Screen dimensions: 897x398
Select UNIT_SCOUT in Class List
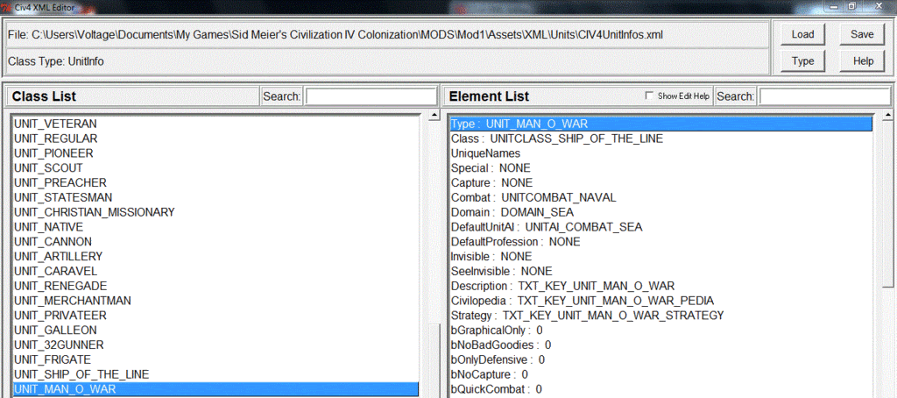tap(215, 167)
